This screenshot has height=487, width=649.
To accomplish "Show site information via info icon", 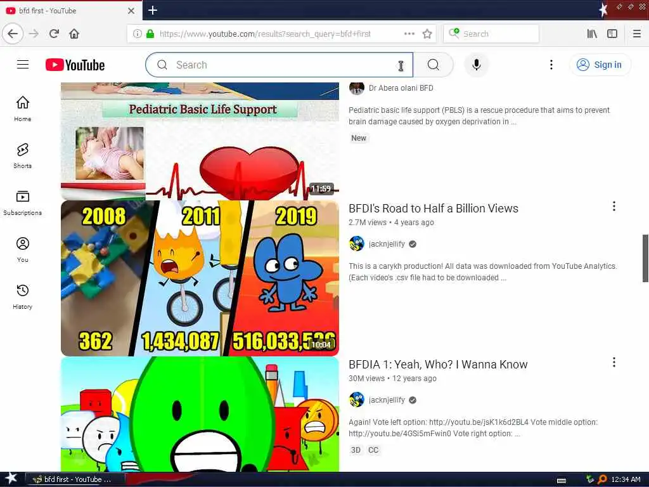I will (x=137, y=34).
